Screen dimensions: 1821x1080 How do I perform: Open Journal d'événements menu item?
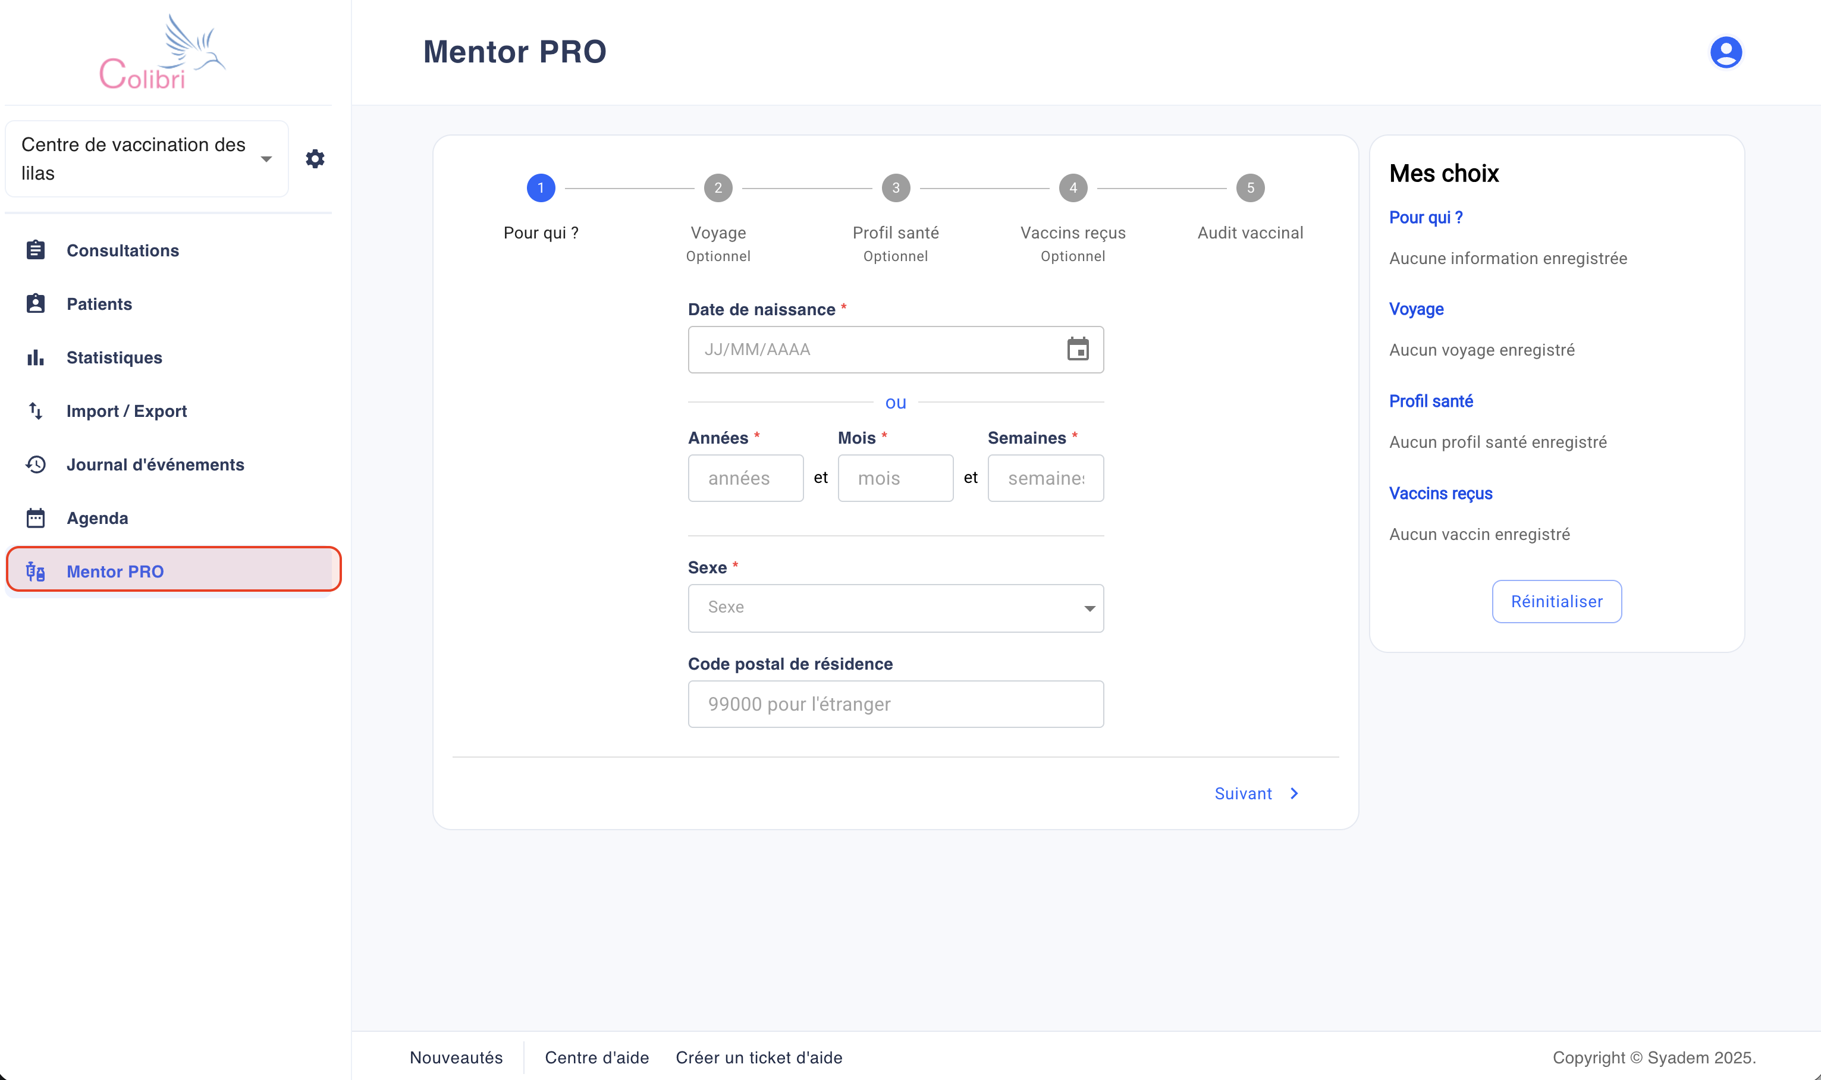(168, 464)
